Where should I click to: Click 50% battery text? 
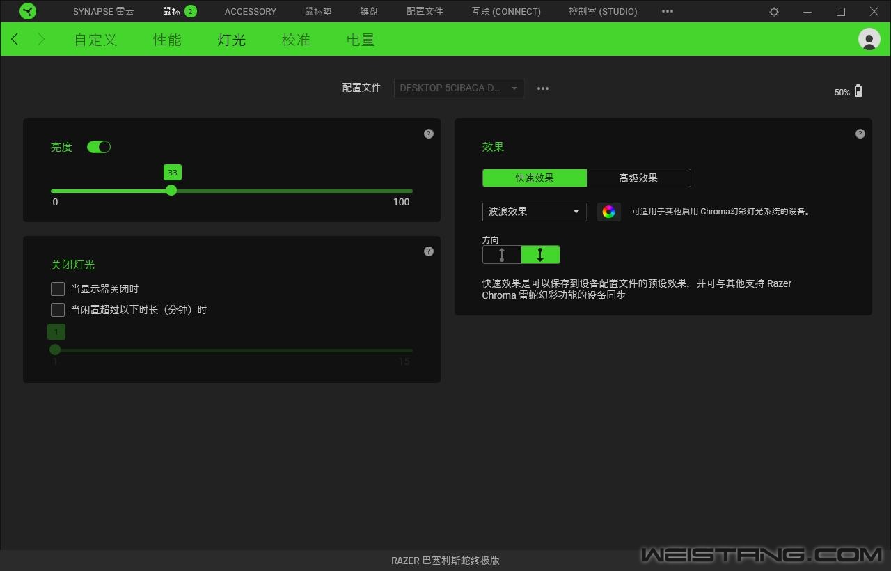pyautogui.click(x=842, y=93)
